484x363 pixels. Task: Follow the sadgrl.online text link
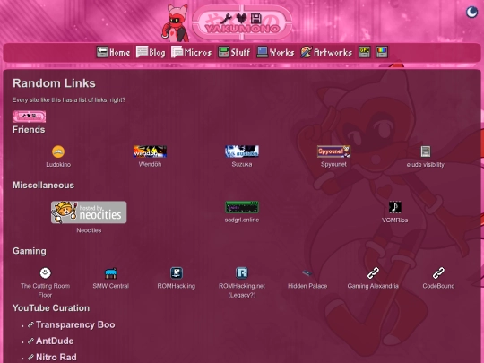(x=242, y=220)
